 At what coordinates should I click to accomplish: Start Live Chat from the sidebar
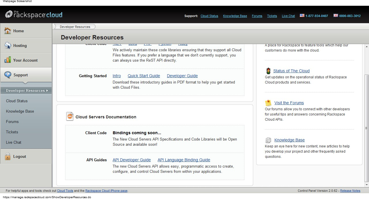coord(14,142)
